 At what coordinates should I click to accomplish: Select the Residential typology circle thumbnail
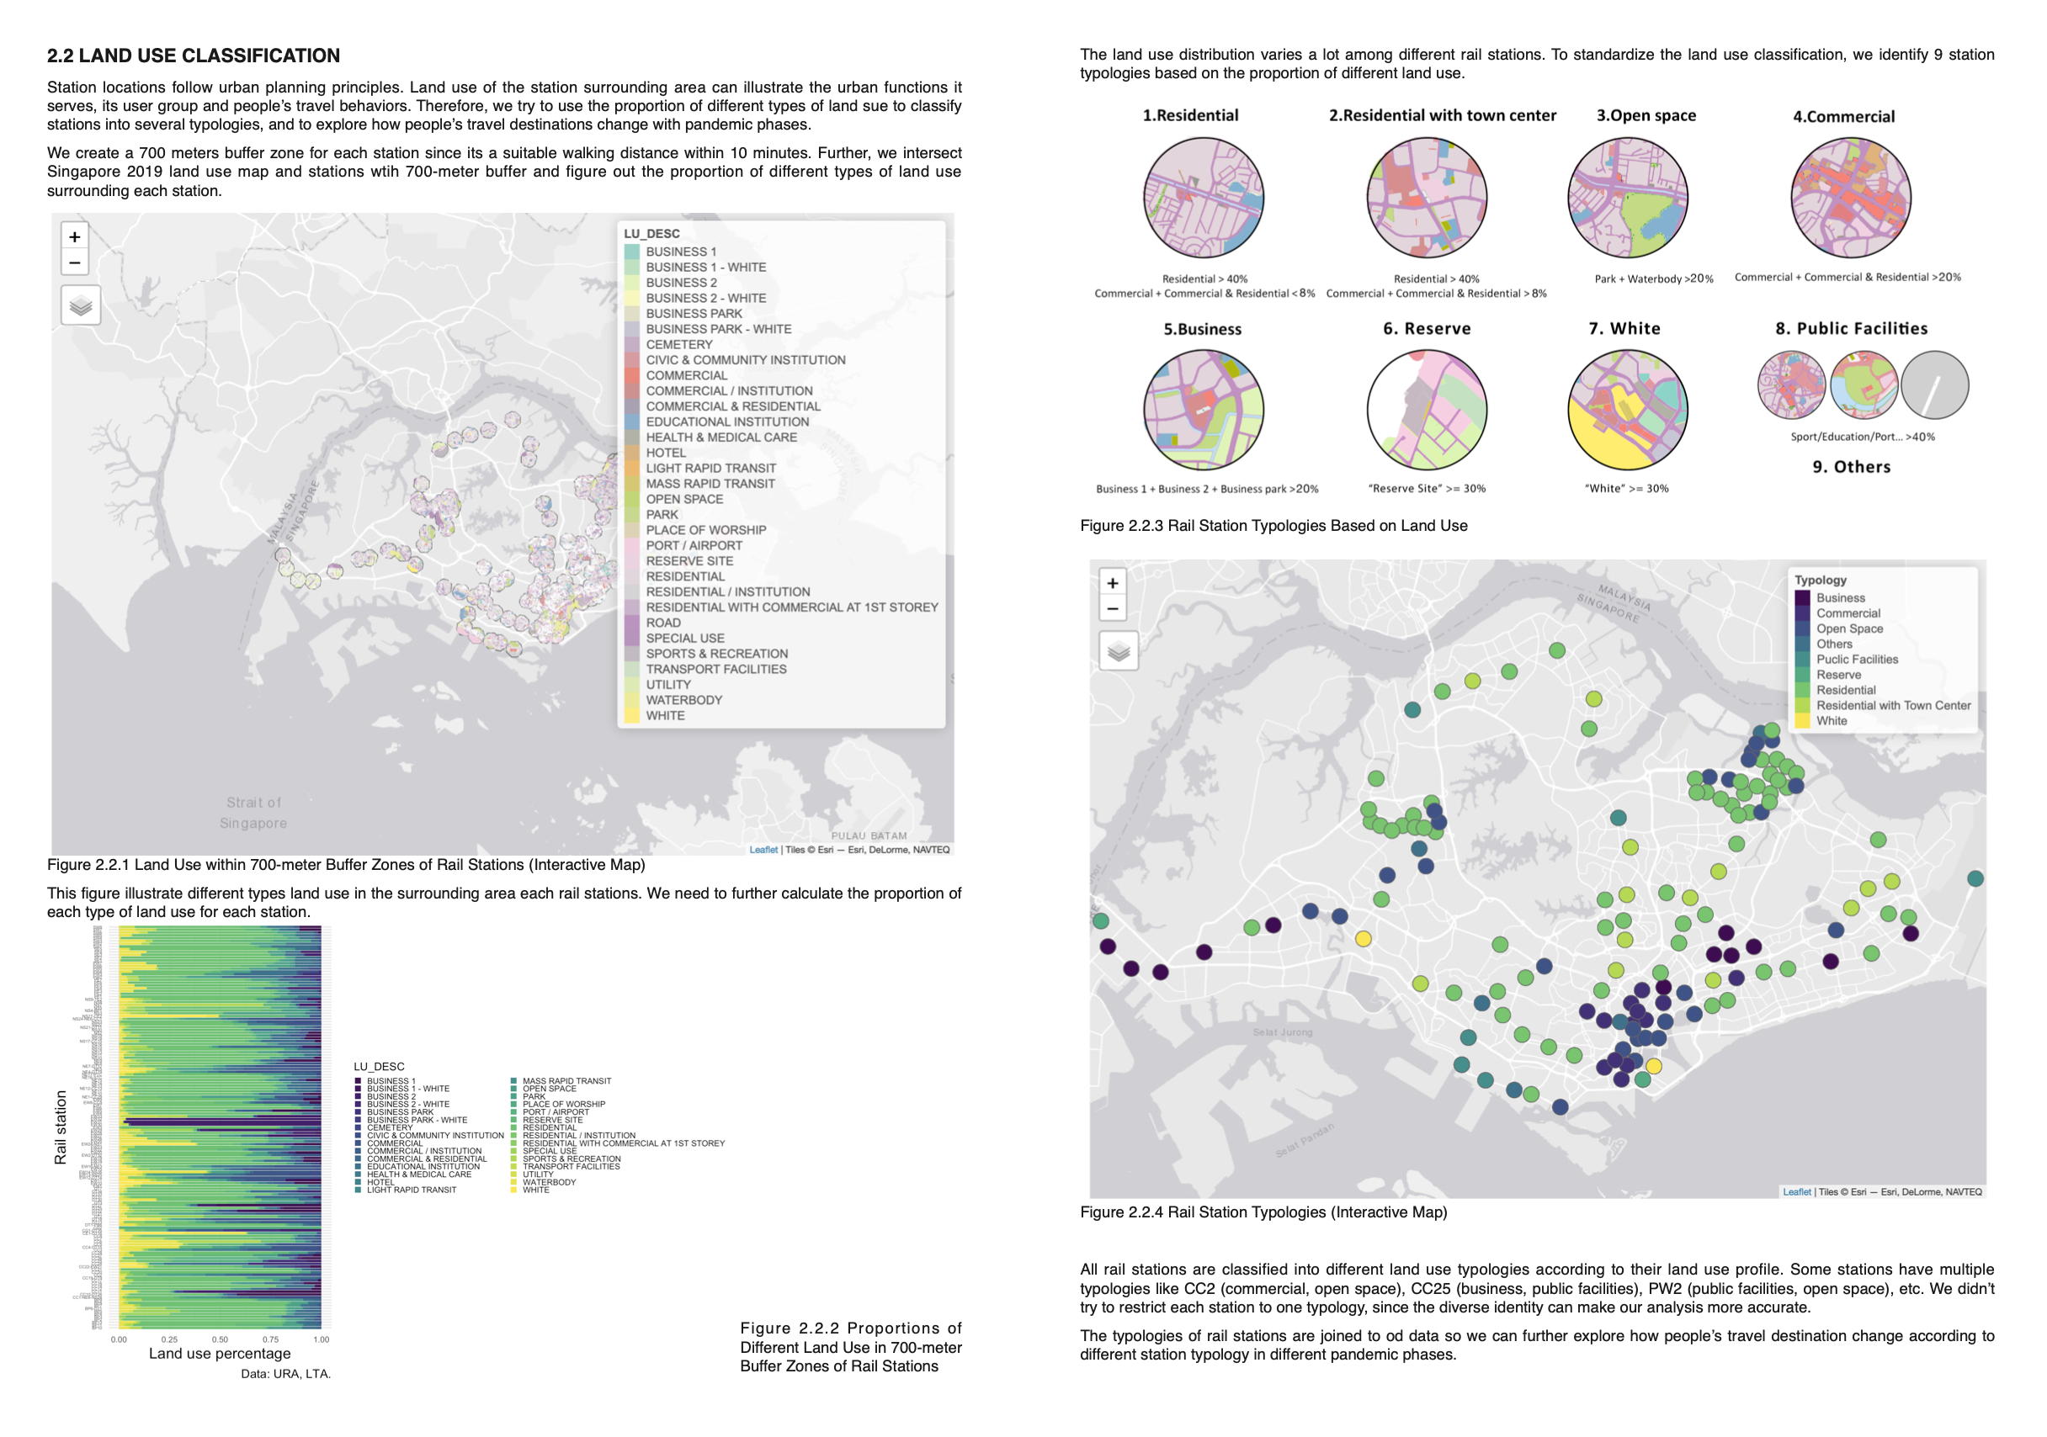tap(1204, 197)
